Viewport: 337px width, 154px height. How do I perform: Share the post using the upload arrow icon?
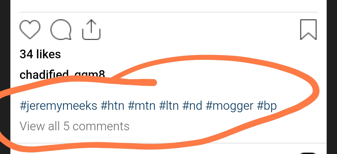click(91, 30)
